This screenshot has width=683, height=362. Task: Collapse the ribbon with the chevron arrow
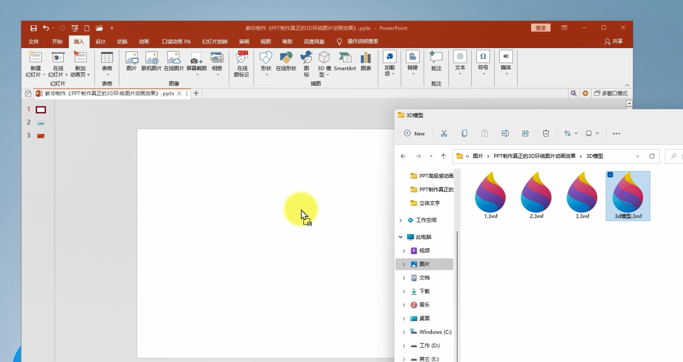pos(627,85)
